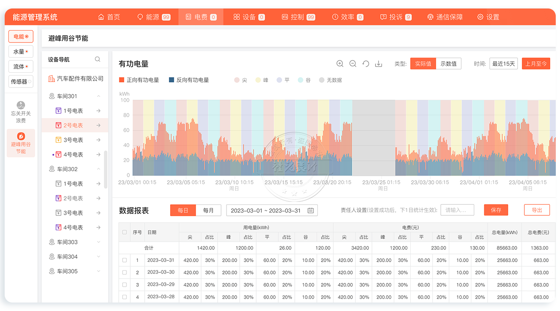
Task: Click the 保存 button
Action: [x=496, y=210]
